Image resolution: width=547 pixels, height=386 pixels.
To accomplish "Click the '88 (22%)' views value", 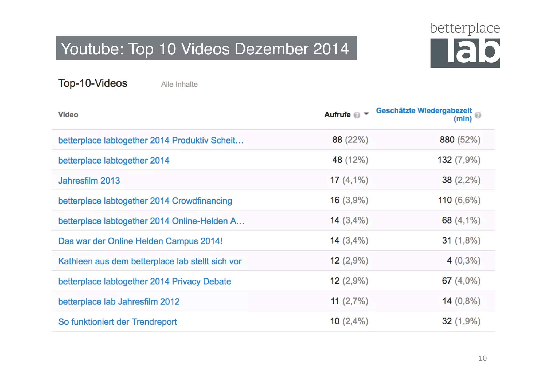I will [x=350, y=140].
